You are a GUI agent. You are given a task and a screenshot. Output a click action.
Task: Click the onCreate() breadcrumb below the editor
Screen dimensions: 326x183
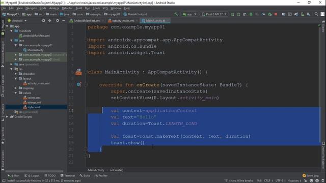point(117,170)
